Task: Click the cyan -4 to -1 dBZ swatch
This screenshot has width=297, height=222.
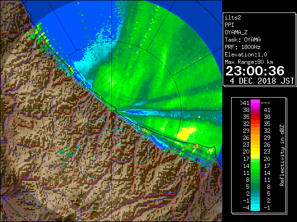Action: pyautogui.click(x=255, y=207)
